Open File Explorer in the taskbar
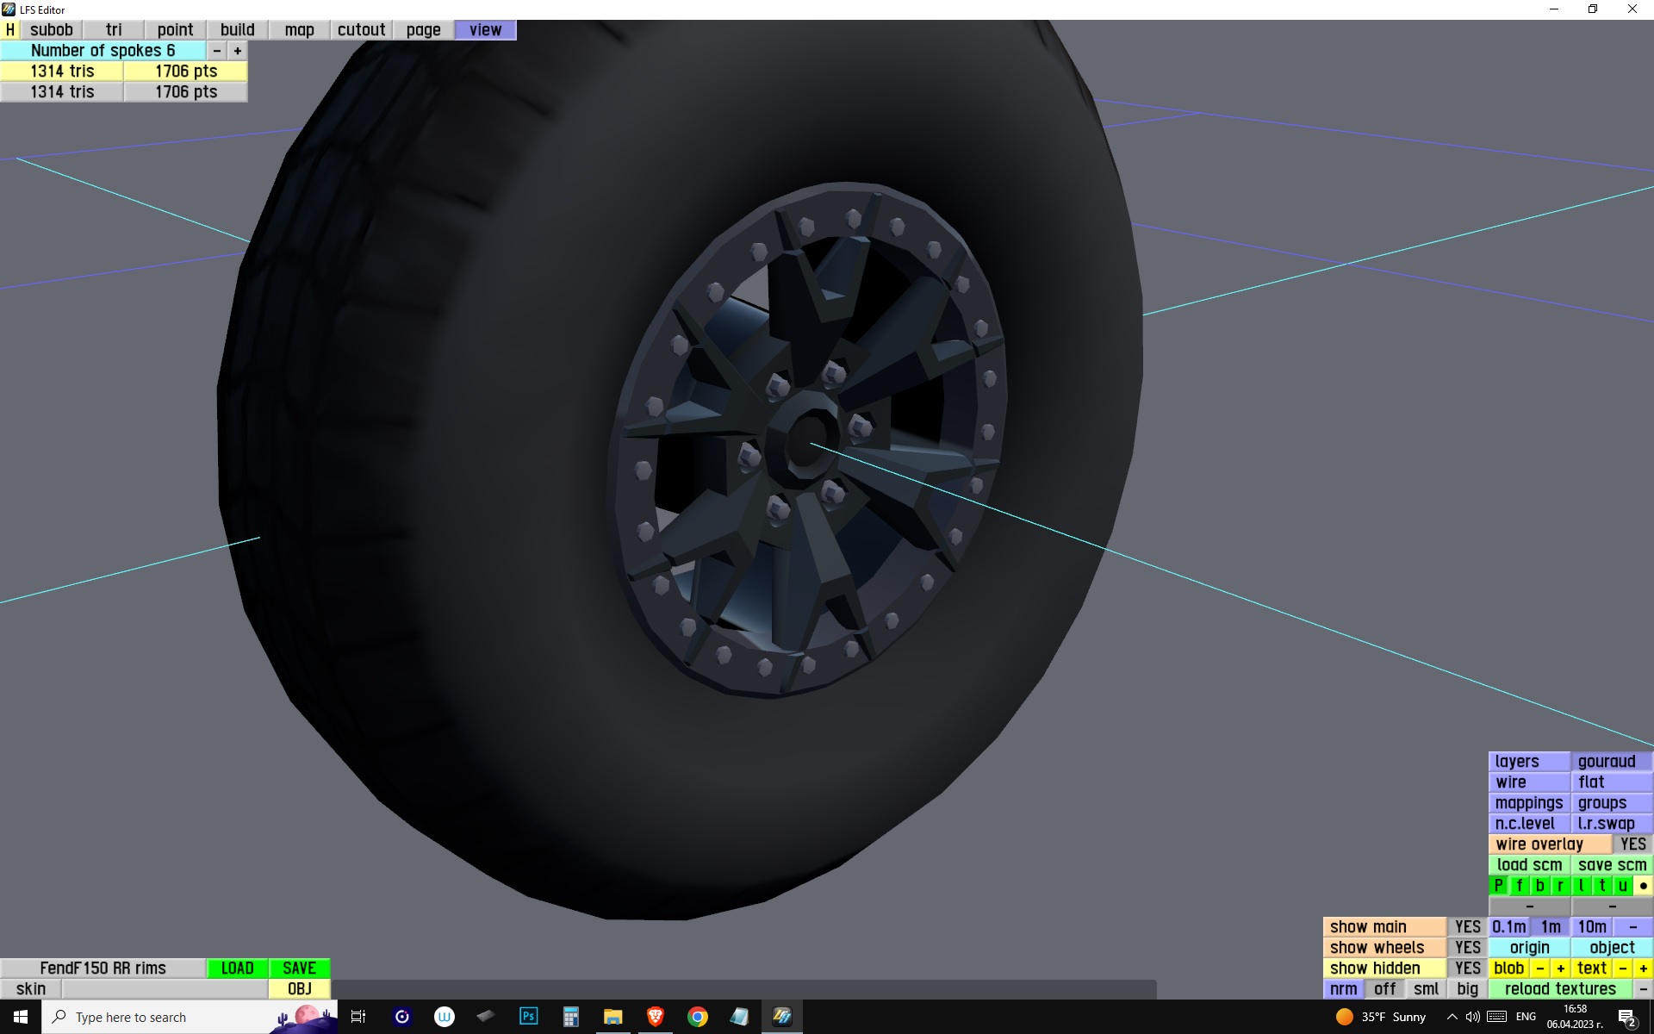 click(612, 1017)
